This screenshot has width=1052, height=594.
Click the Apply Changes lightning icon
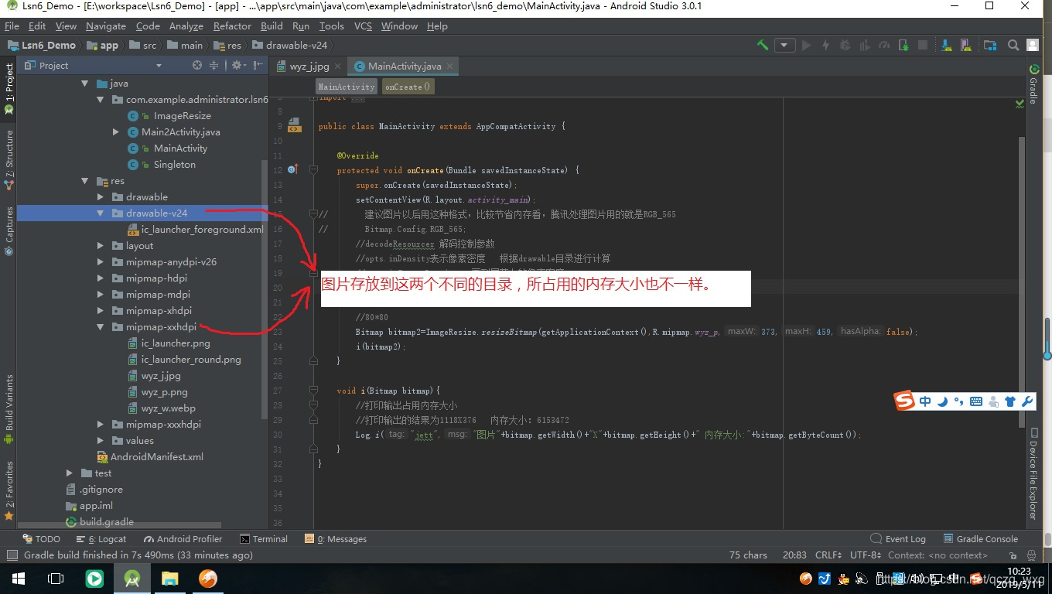tap(825, 45)
